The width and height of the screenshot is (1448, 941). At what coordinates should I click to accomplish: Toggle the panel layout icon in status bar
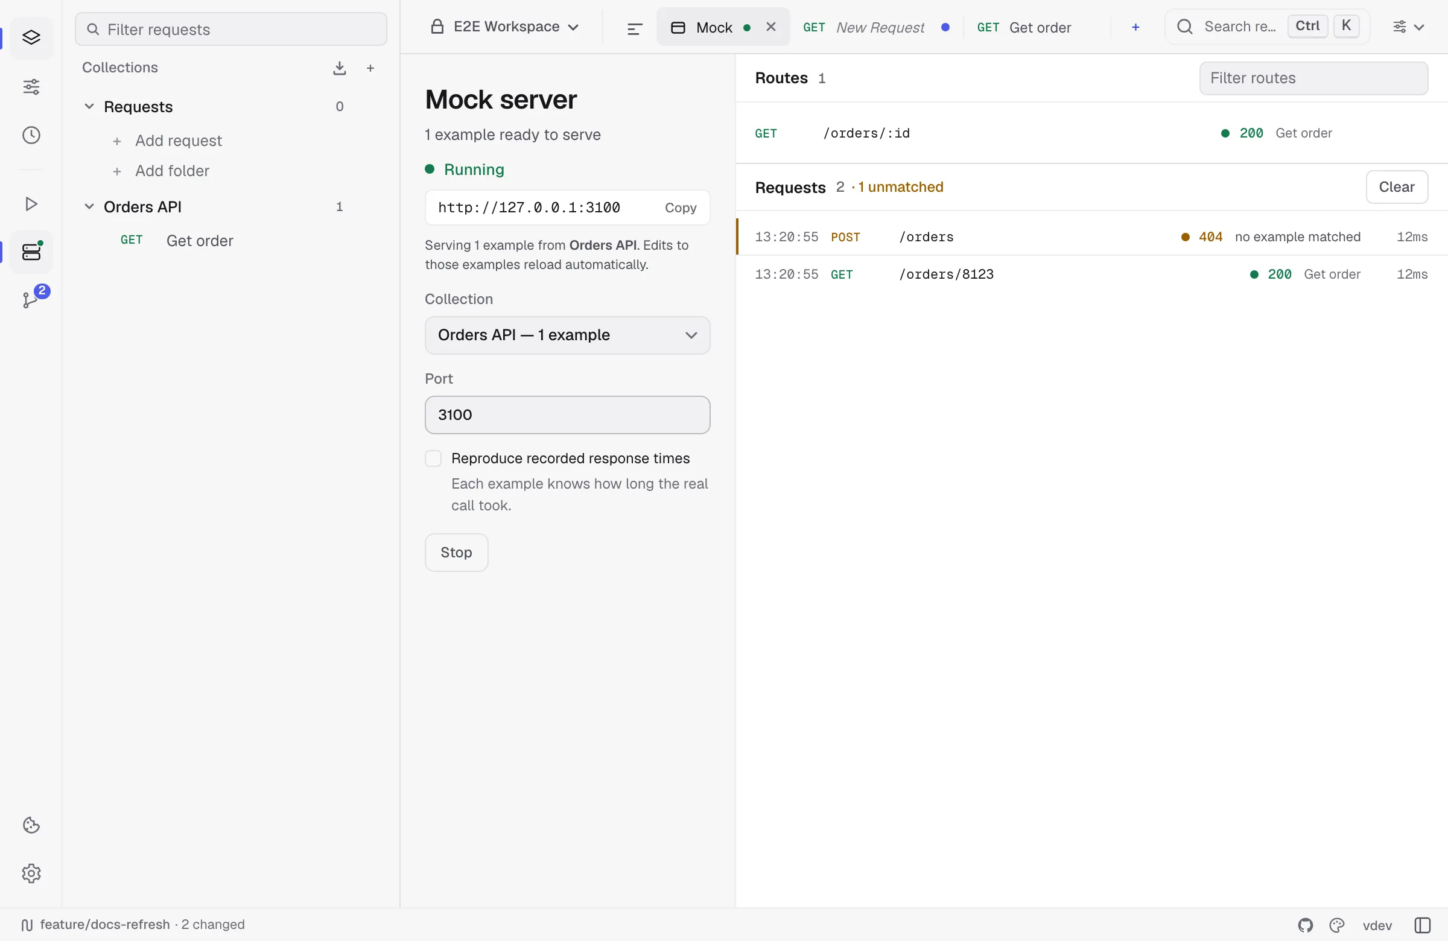click(1423, 925)
